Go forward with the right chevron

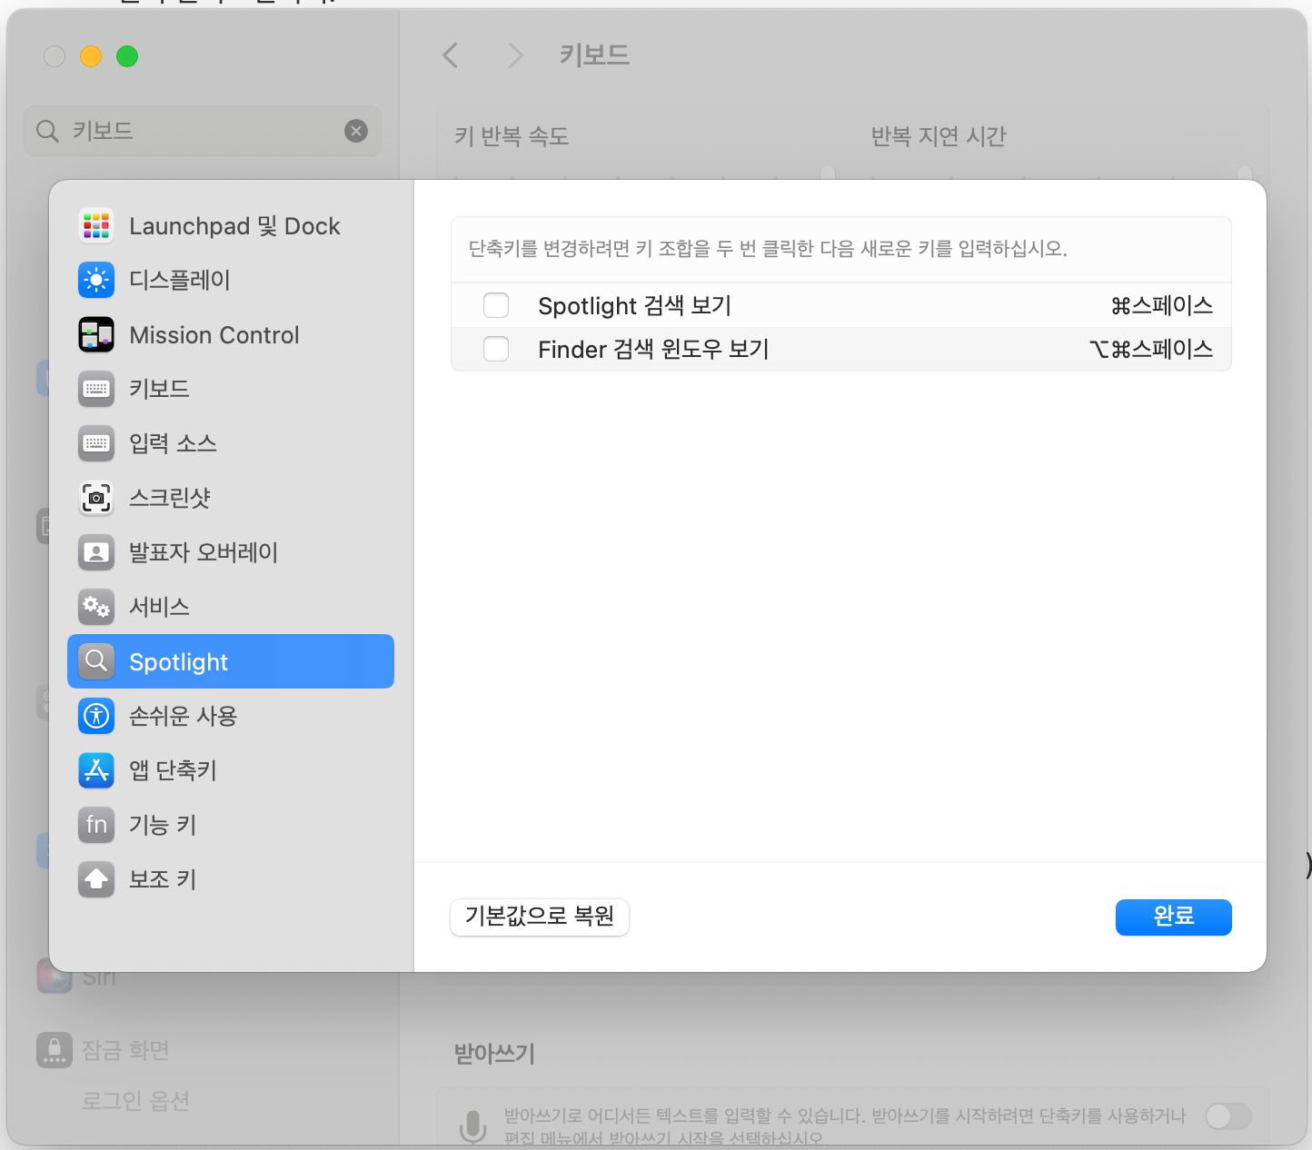point(515,56)
